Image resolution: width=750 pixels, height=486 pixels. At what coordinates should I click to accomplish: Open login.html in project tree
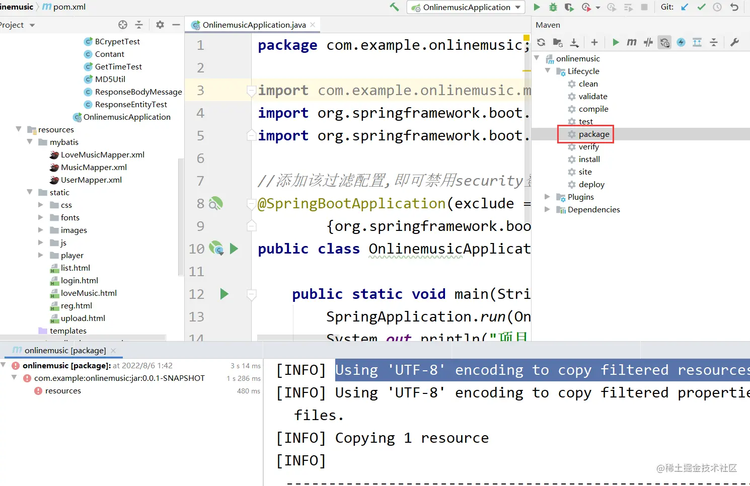click(x=79, y=280)
